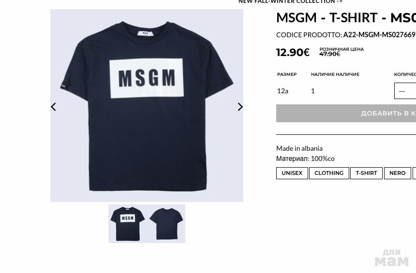Image resolution: width=416 pixels, height=273 pixels.
Task: Advance to next product image with right arrow
Action: coord(240,107)
